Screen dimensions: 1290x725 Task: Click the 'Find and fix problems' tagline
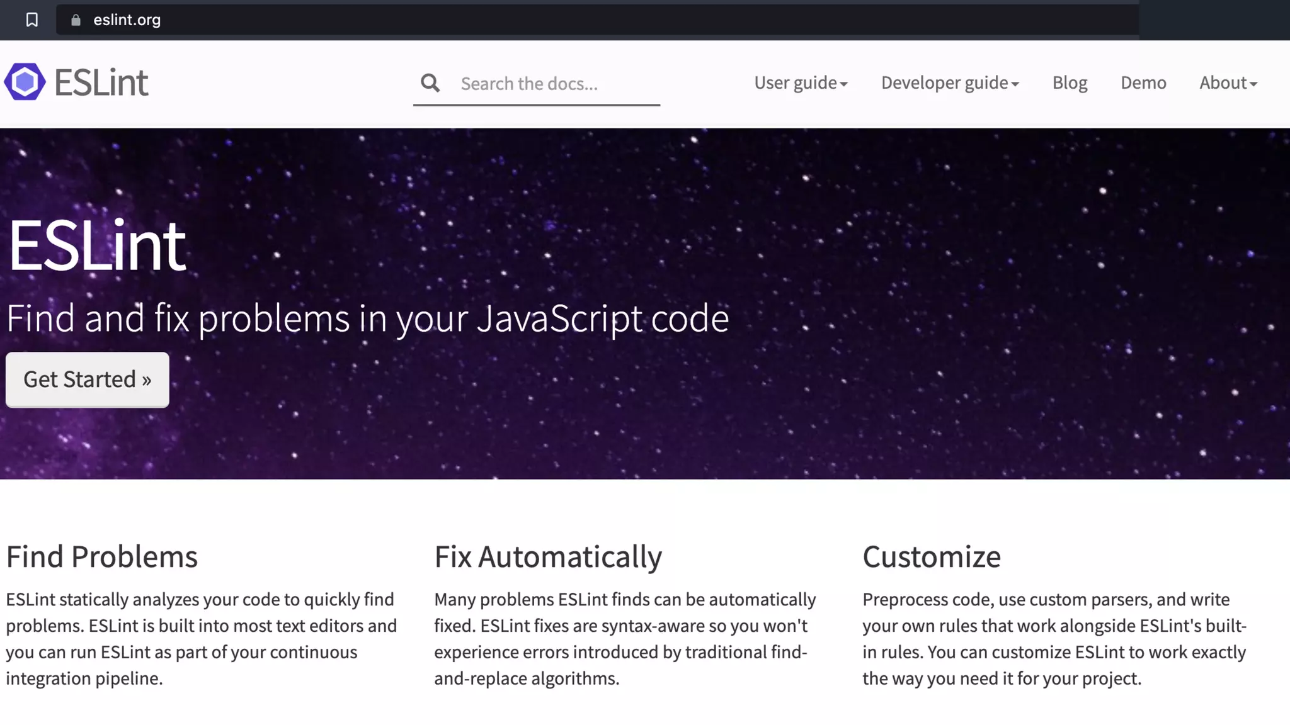[367, 318]
